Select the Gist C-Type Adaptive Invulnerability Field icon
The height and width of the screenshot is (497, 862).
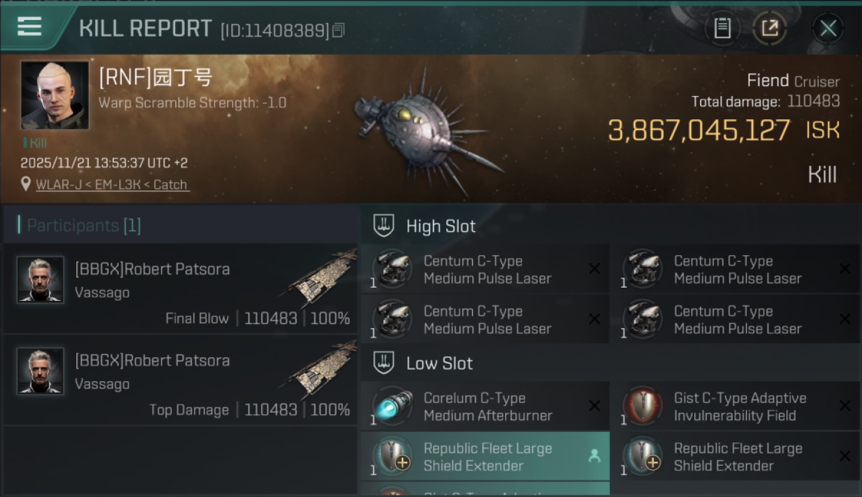coord(643,406)
